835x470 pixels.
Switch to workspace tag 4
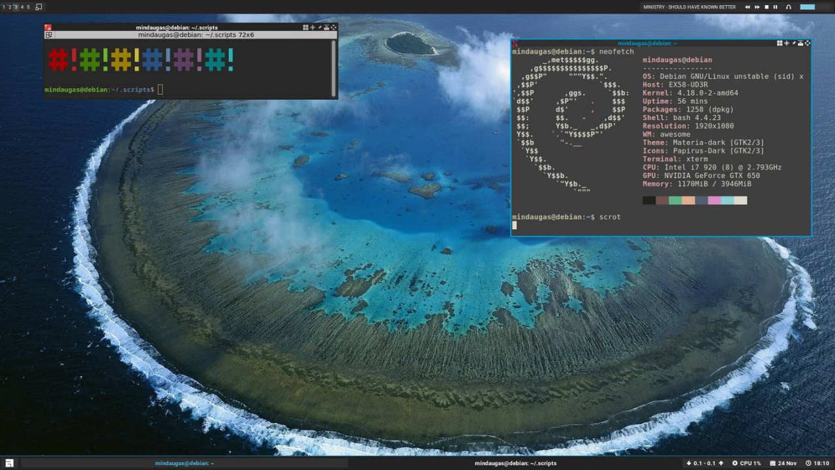click(22, 7)
